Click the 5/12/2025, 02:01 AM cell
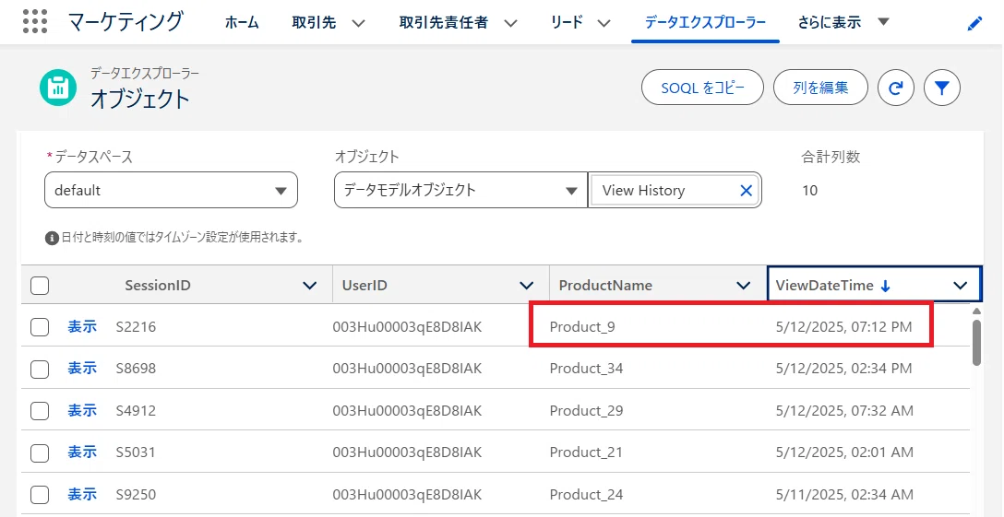Screen dimensions: 1004x517 [844, 452]
